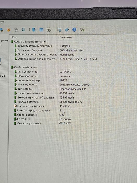Viewport: 137px width, 183px height.
Task: Click the value L21D3PF0
Action: click(65, 72)
